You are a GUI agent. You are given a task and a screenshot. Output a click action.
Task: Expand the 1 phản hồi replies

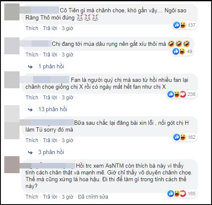pyautogui.click(x=51, y=67)
